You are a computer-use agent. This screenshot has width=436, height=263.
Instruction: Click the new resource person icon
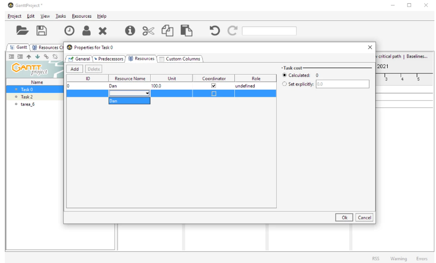[x=86, y=31]
